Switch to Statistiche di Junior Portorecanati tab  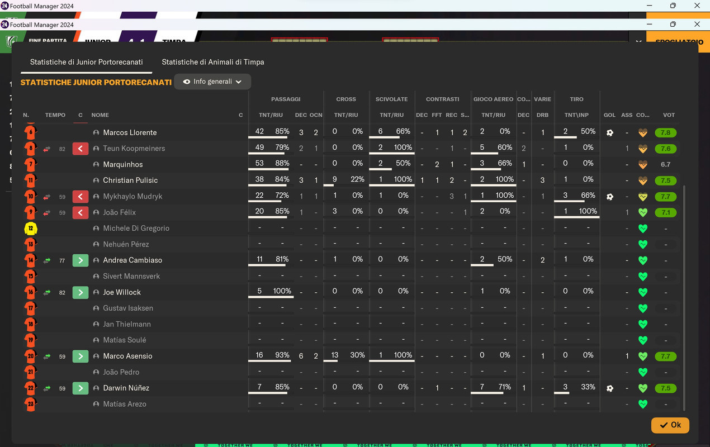(x=87, y=62)
